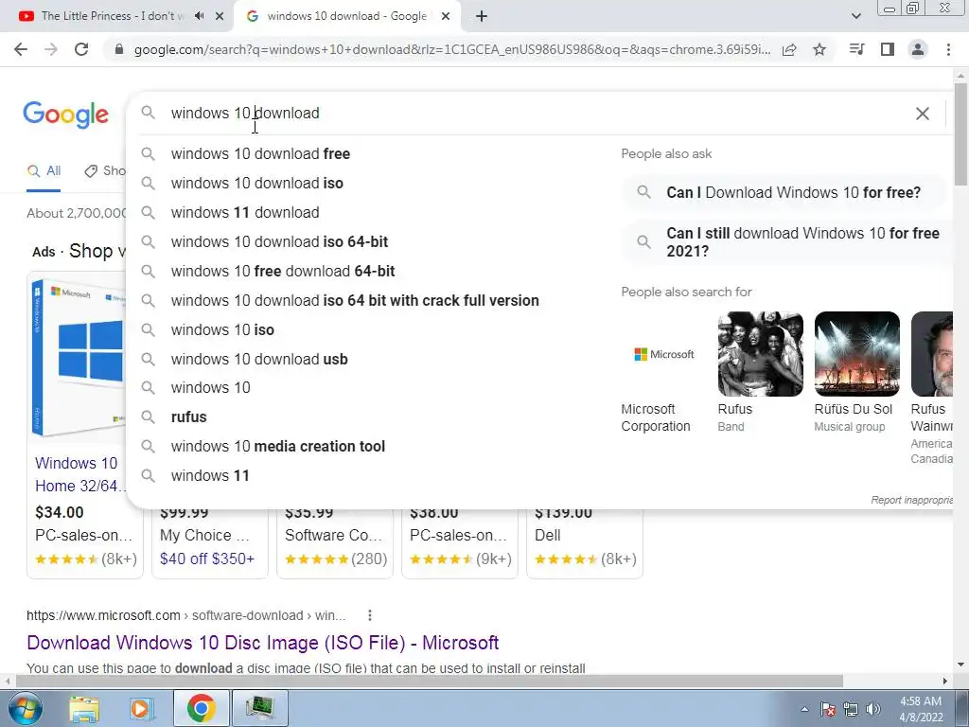
Task: Open three-dot options beside microsoft.com result
Action: pyautogui.click(x=370, y=615)
